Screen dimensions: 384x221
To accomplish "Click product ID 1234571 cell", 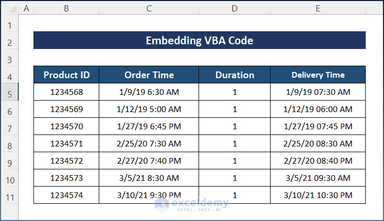I will 66,144.
